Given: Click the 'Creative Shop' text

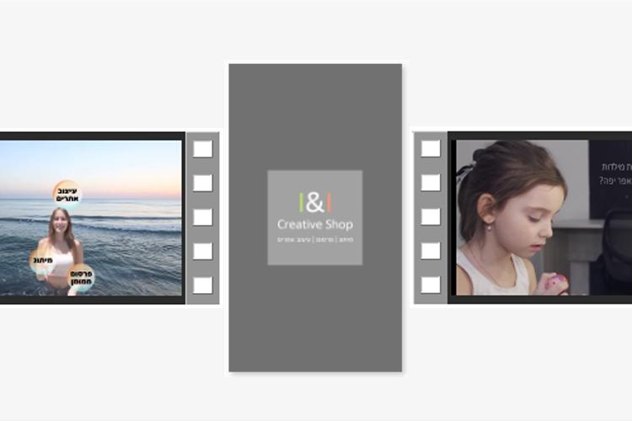Looking at the screenshot, I should (x=315, y=225).
